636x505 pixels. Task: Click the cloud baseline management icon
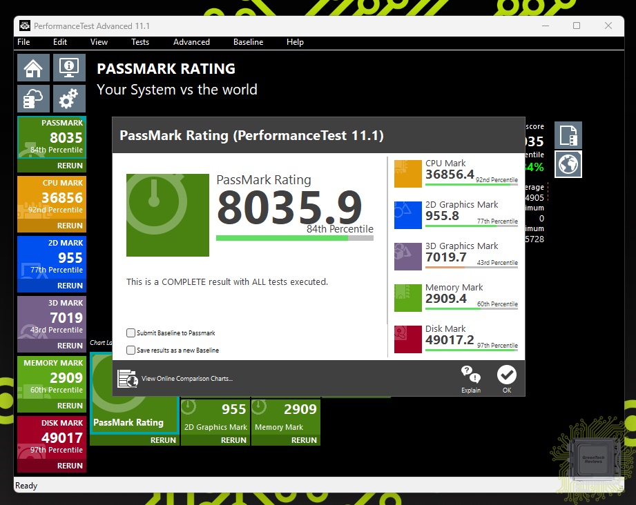[33, 99]
